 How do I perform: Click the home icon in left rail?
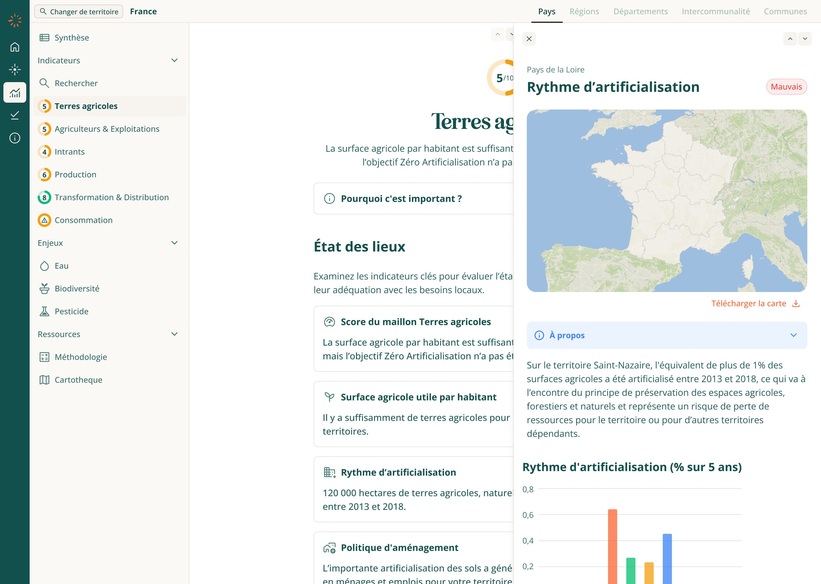pyautogui.click(x=15, y=47)
